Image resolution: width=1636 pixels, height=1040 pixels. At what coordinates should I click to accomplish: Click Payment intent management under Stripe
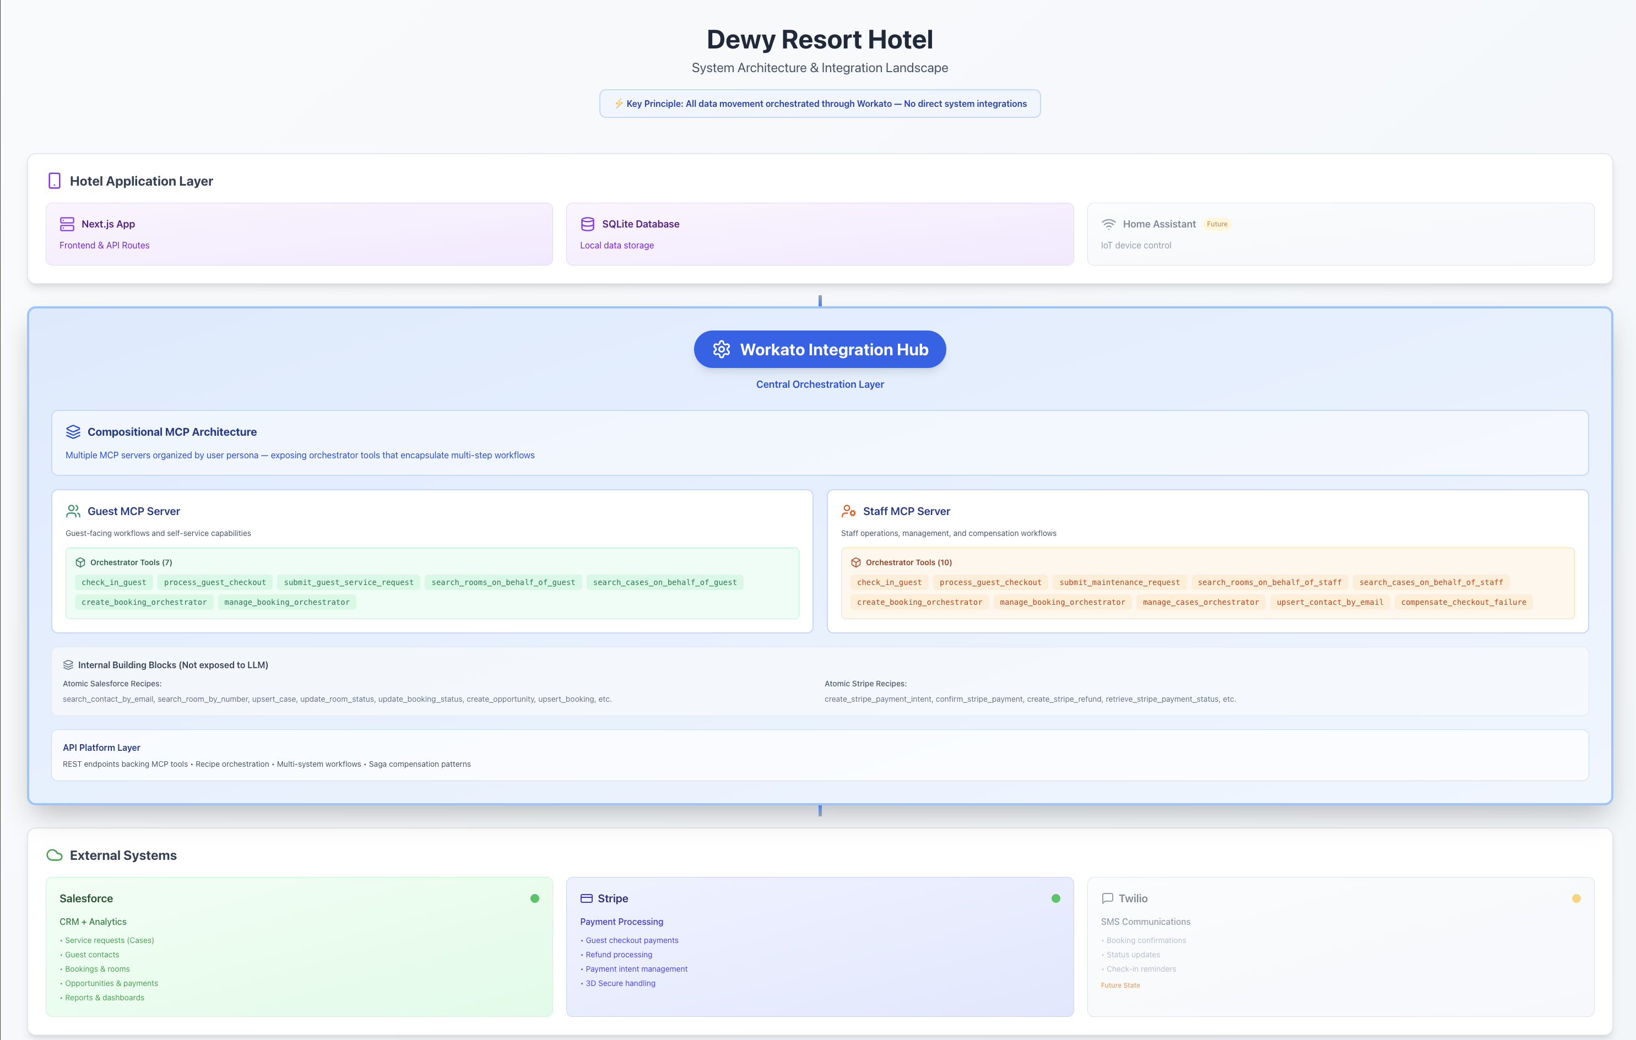[x=637, y=969]
